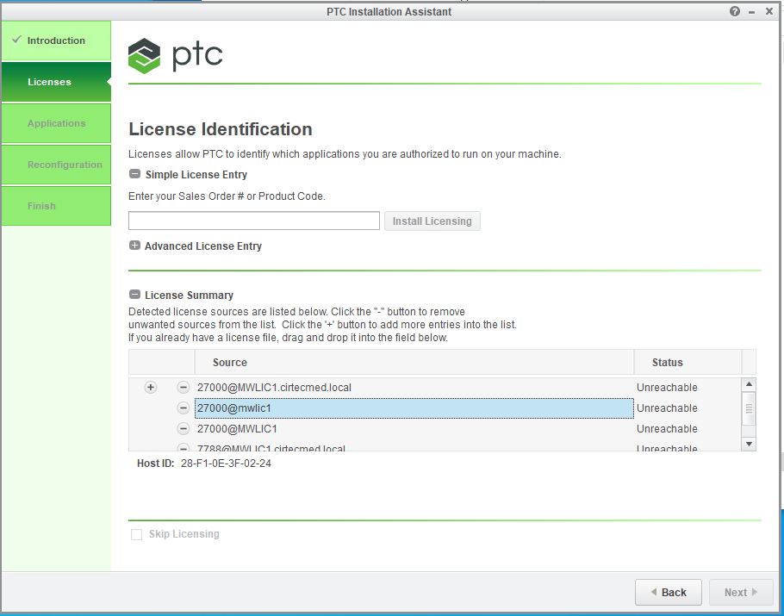Remove the 27000@MWLIC1.cirtecmed.local license source
The image size is (784, 616).
[183, 388]
